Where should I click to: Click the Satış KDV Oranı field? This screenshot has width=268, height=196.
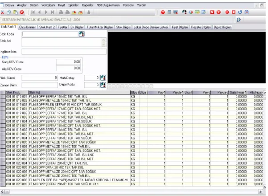click(x=68, y=62)
